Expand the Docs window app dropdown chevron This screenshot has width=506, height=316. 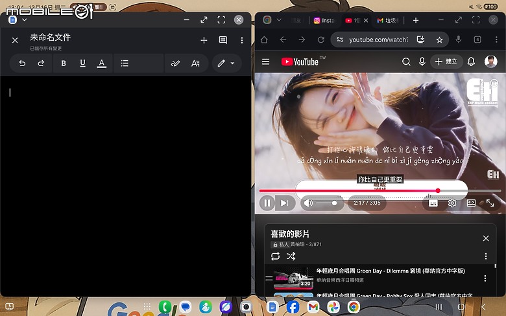click(24, 20)
